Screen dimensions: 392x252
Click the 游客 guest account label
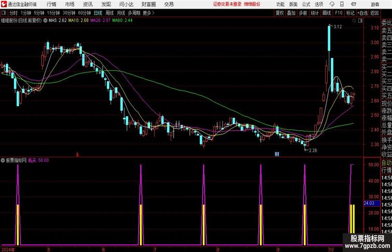coord(375,4)
